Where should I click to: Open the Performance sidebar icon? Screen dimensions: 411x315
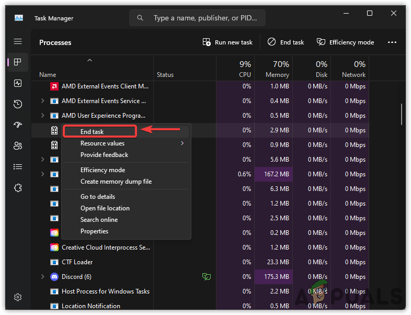18,83
